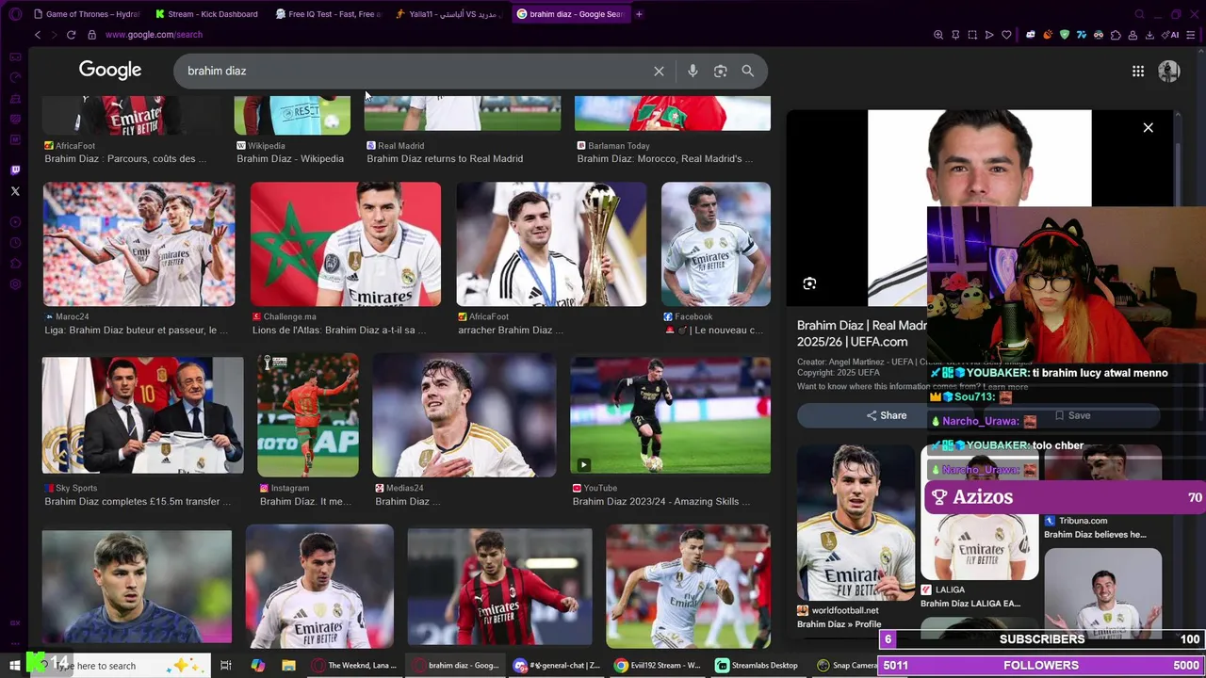Open the Medias24 image thumbnail
The height and width of the screenshot is (678, 1206).
point(464,415)
